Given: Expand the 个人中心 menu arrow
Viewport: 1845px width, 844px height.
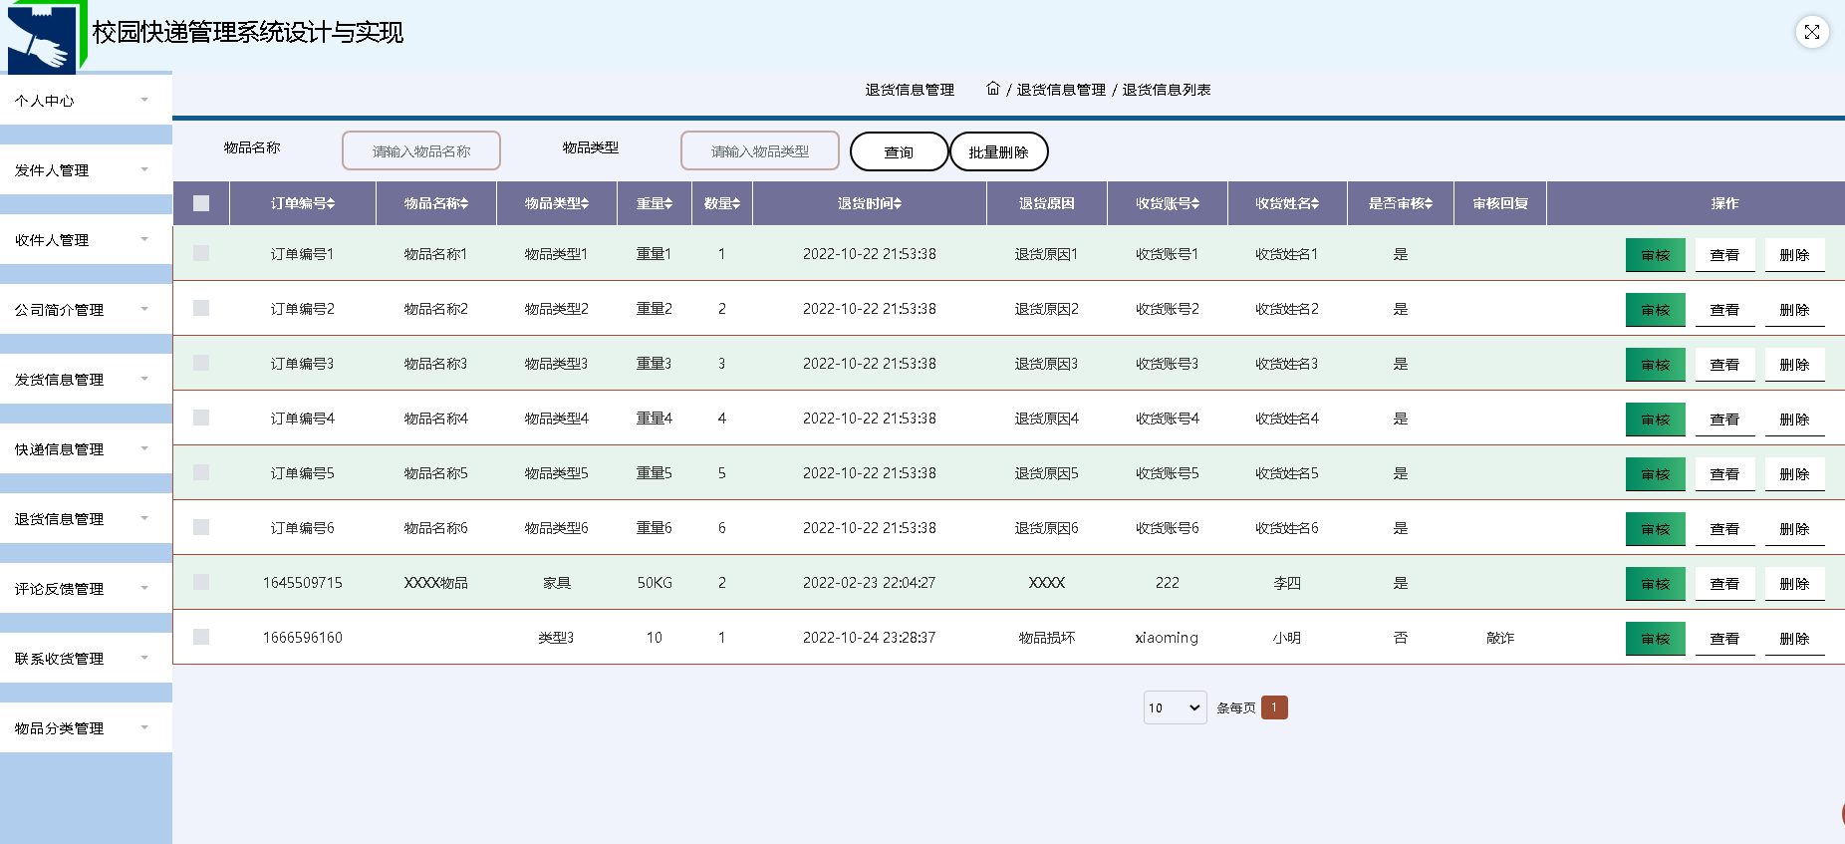Looking at the screenshot, I should click(144, 100).
